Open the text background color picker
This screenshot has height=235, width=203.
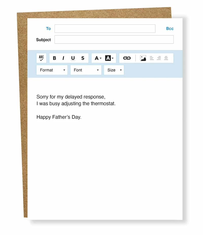[x=109, y=58]
